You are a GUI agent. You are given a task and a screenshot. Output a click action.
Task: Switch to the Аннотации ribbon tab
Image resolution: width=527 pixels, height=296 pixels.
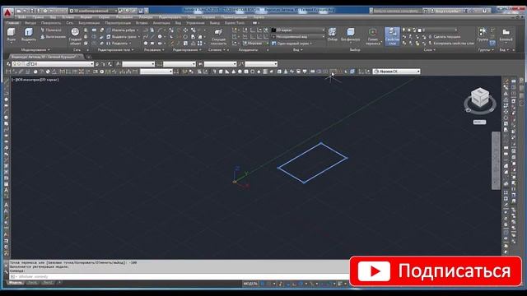click(x=161, y=23)
